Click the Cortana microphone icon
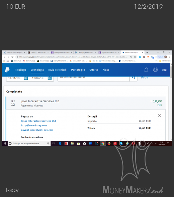This screenshot has width=174, height=197. (48, 143)
